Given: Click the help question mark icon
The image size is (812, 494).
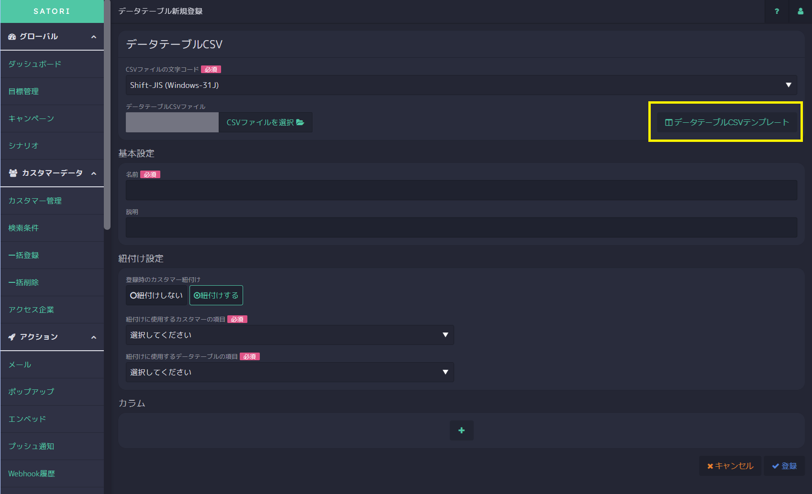Looking at the screenshot, I should click(x=777, y=11).
